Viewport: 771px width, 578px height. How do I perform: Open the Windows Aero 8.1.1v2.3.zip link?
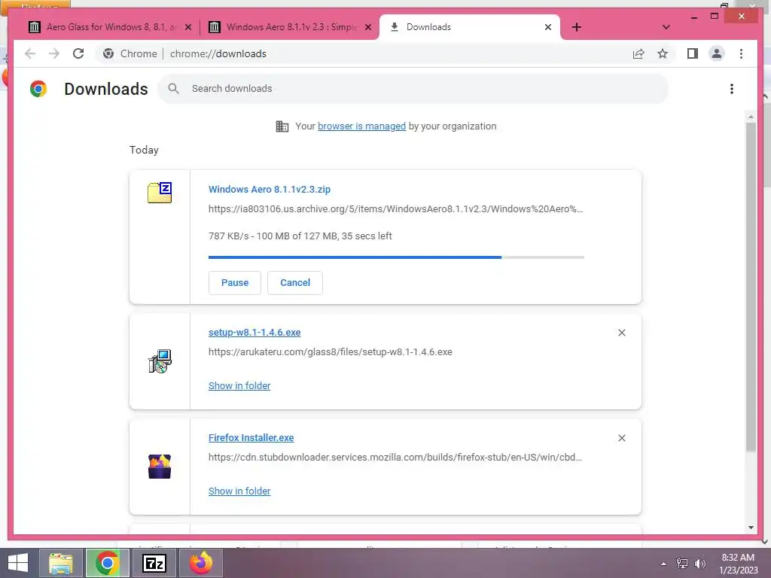(270, 189)
